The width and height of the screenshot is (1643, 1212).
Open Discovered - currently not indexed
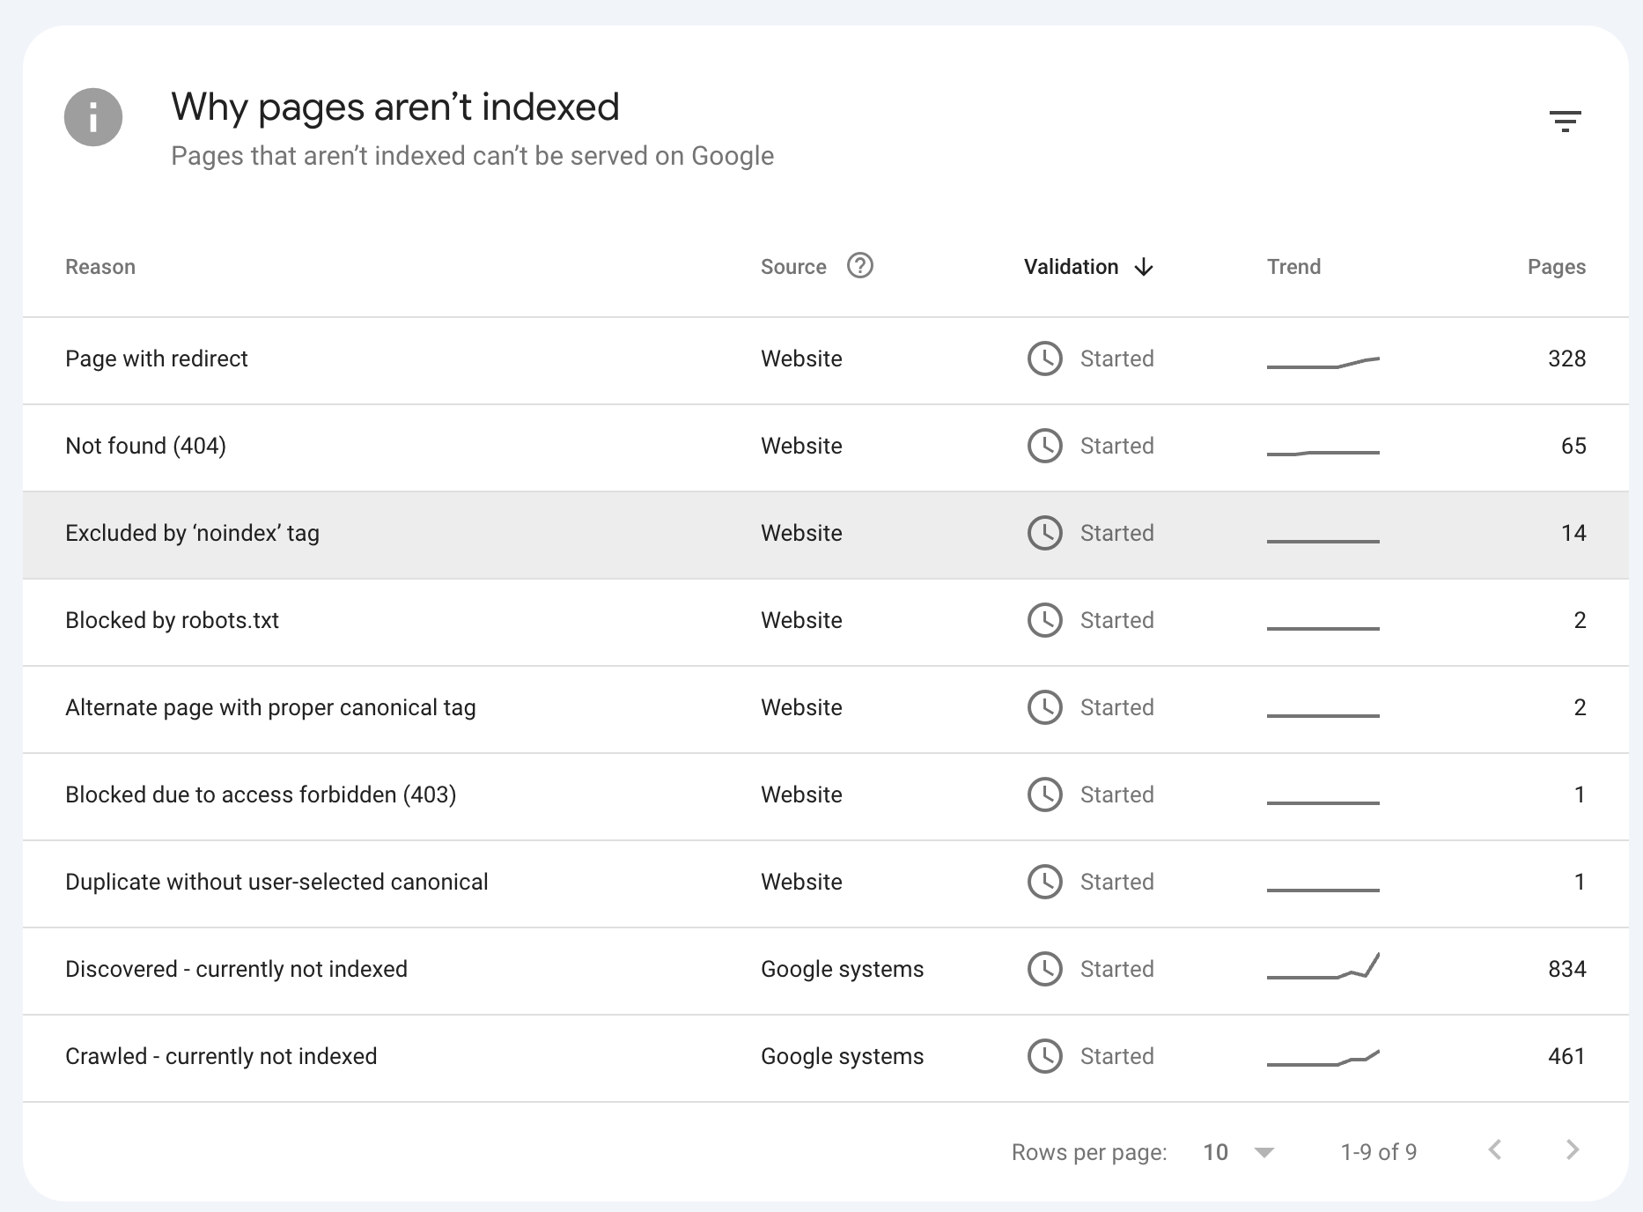(236, 969)
